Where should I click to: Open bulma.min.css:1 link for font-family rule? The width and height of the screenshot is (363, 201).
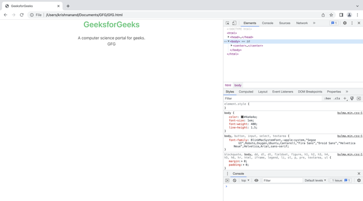(x=350, y=136)
